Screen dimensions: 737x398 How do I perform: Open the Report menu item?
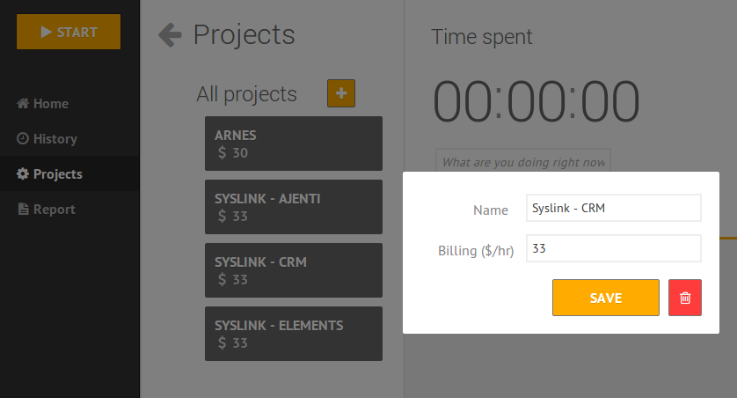[55, 210]
